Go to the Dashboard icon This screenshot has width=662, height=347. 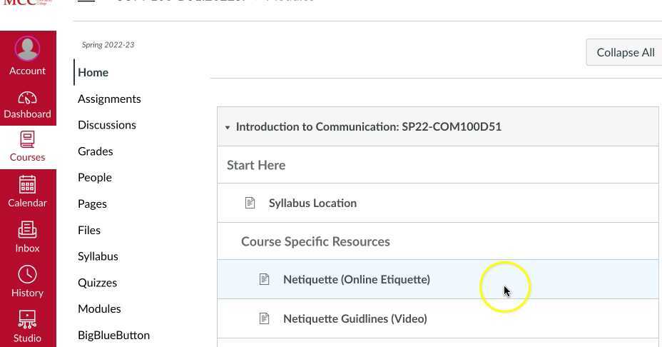pos(27,98)
